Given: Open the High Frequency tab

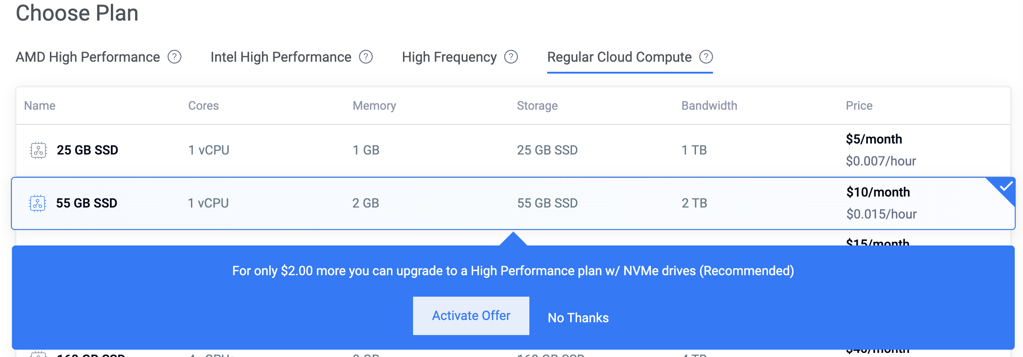Looking at the screenshot, I should 449,57.
